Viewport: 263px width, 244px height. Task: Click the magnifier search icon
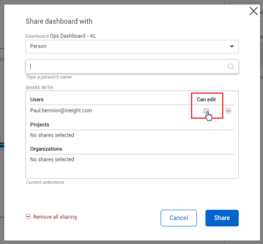point(231,66)
